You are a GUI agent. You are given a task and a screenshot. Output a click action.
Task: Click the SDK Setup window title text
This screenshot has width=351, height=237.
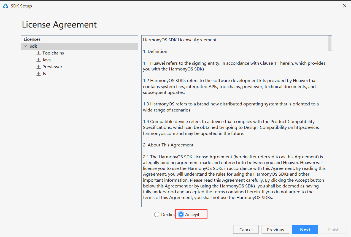21,6
